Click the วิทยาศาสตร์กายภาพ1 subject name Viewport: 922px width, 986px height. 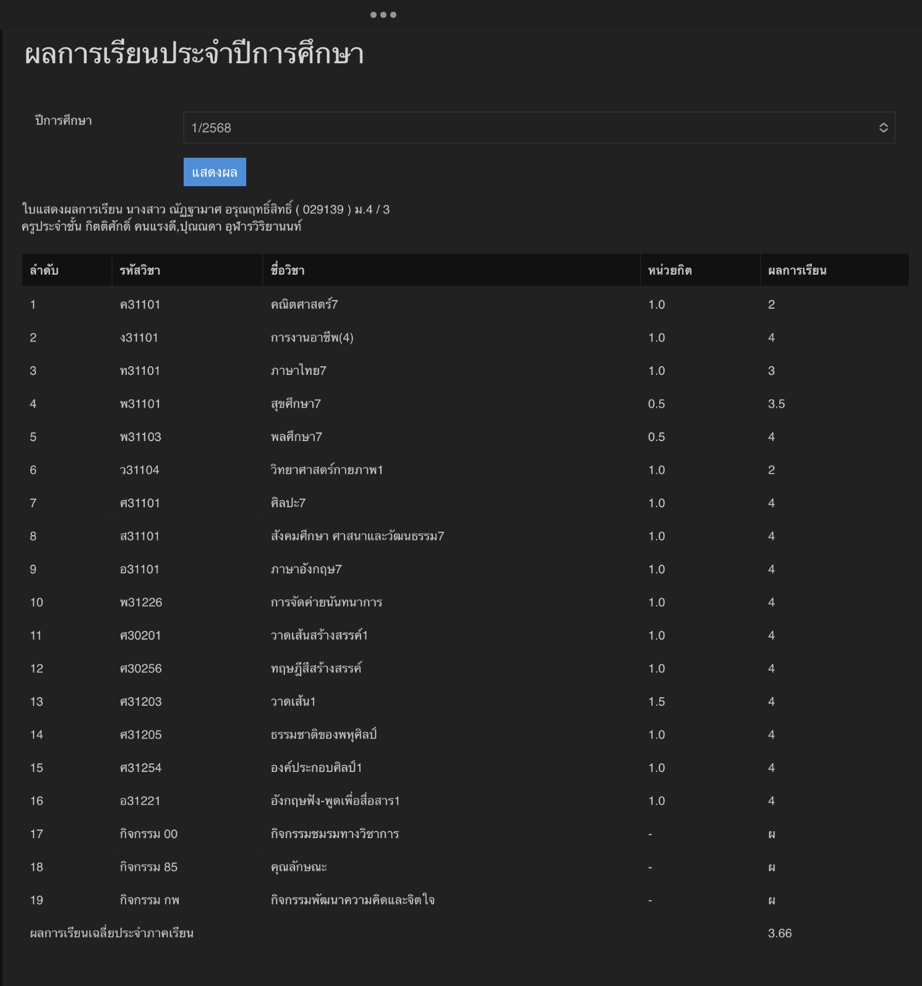[x=327, y=470]
